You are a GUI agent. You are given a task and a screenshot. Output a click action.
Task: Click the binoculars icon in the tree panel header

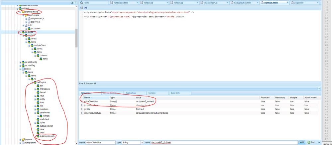click(72, 3)
